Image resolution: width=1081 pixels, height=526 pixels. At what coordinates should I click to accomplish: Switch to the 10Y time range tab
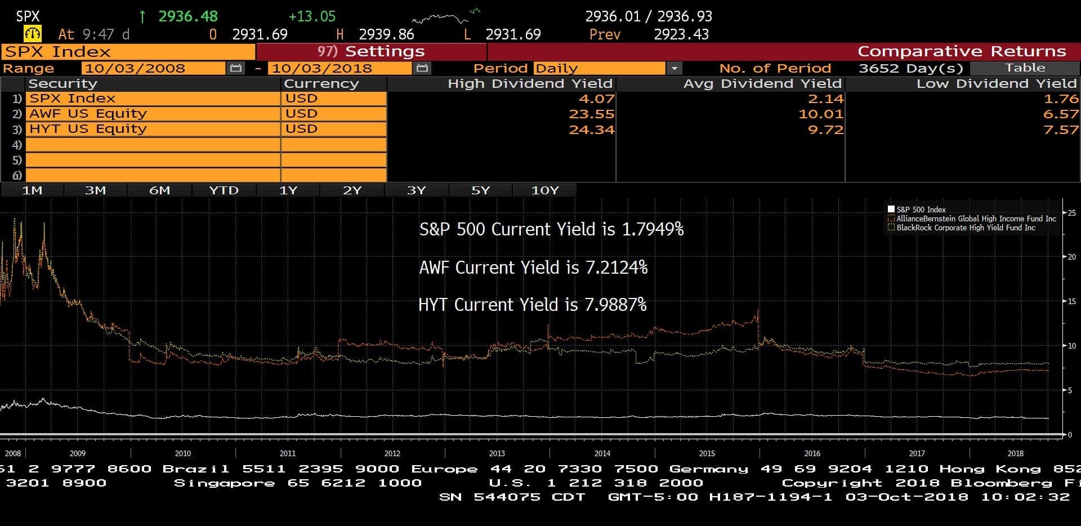coord(545,190)
